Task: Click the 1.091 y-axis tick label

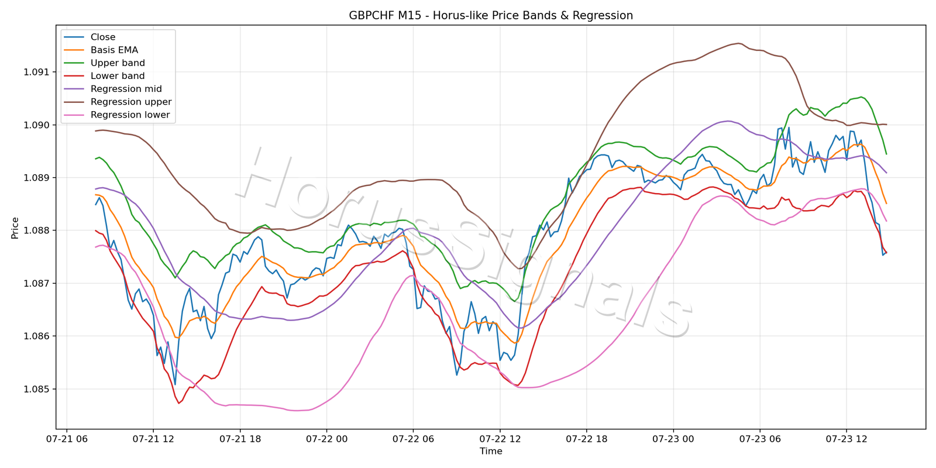Action: click(36, 72)
